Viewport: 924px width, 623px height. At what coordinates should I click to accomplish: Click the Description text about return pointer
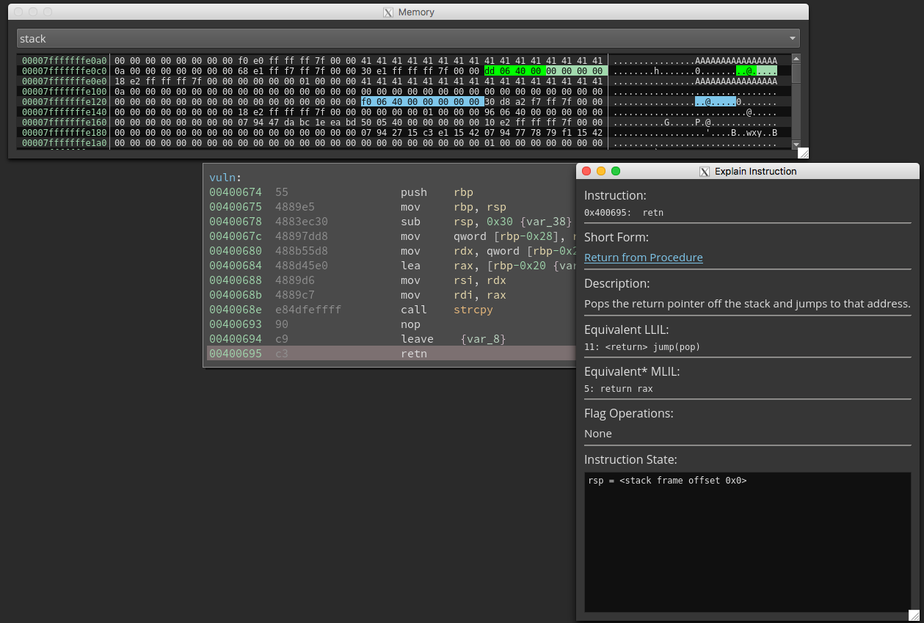point(747,304)
